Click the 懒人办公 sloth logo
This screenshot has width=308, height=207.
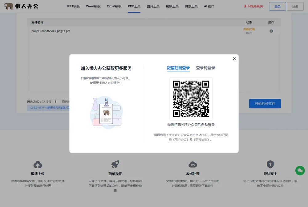click(x=21, y=6)
